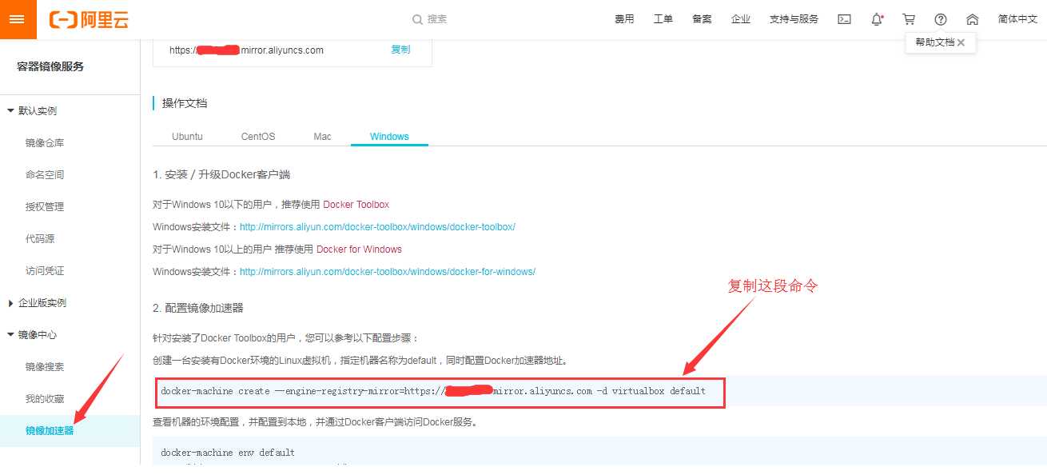
Task: Open the hamburger navigation menu
Action: click(x=18, y=19)
